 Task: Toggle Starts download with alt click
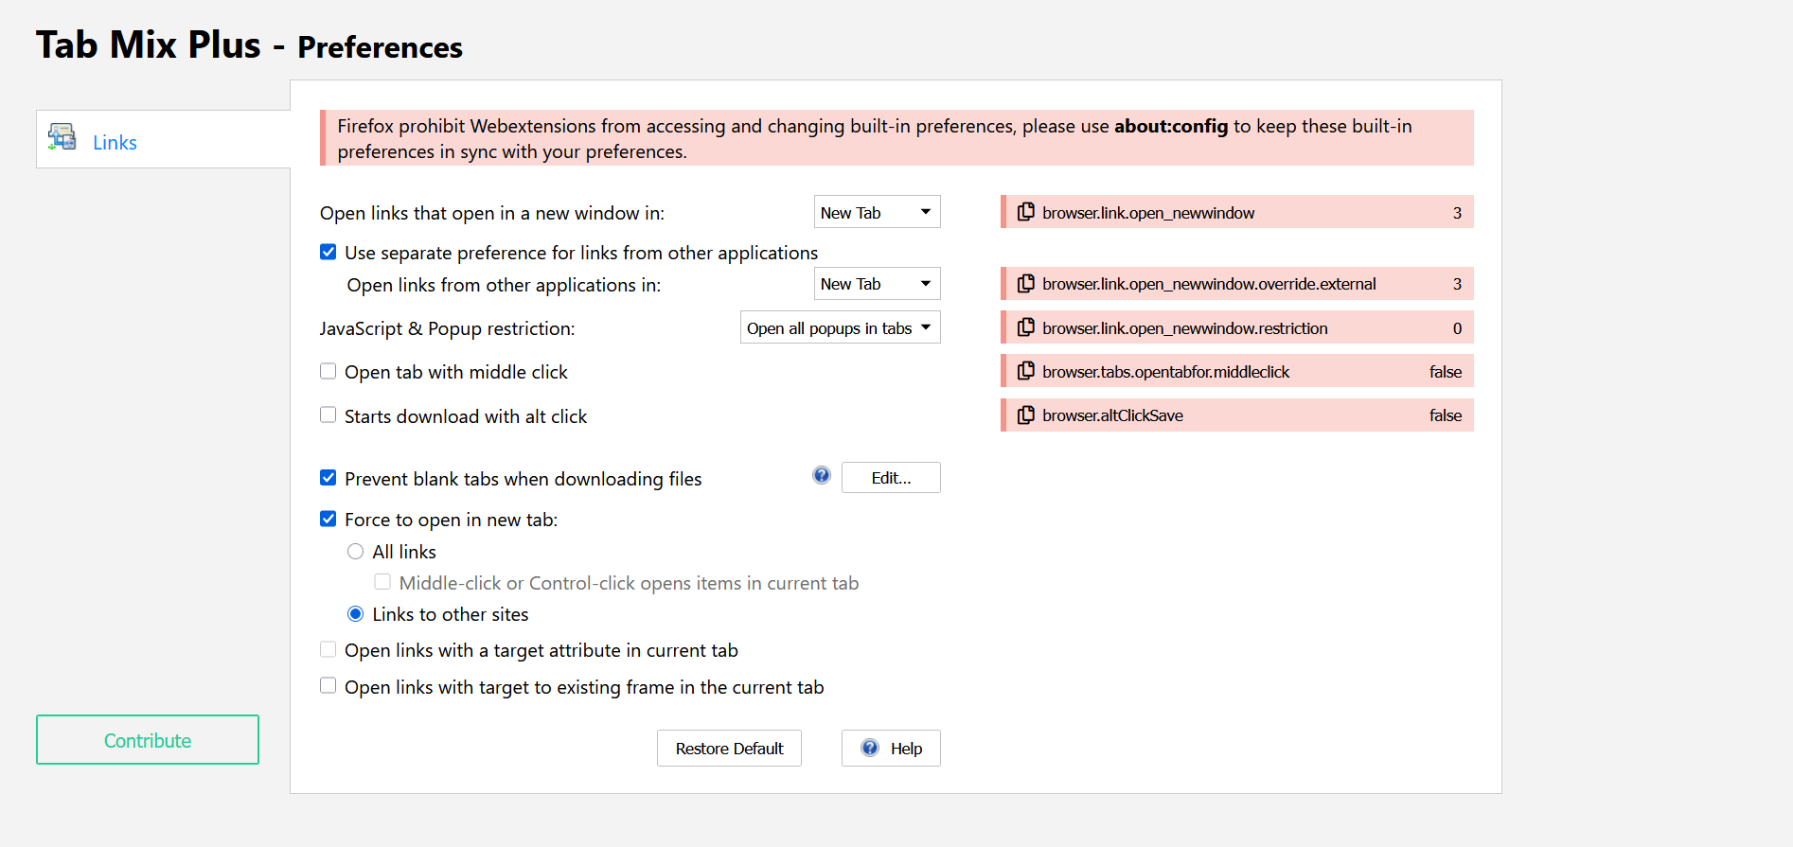pos(328,415)
